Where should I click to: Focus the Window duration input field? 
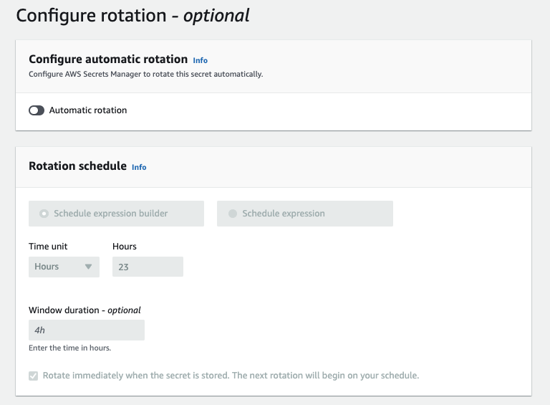(86, 330)
